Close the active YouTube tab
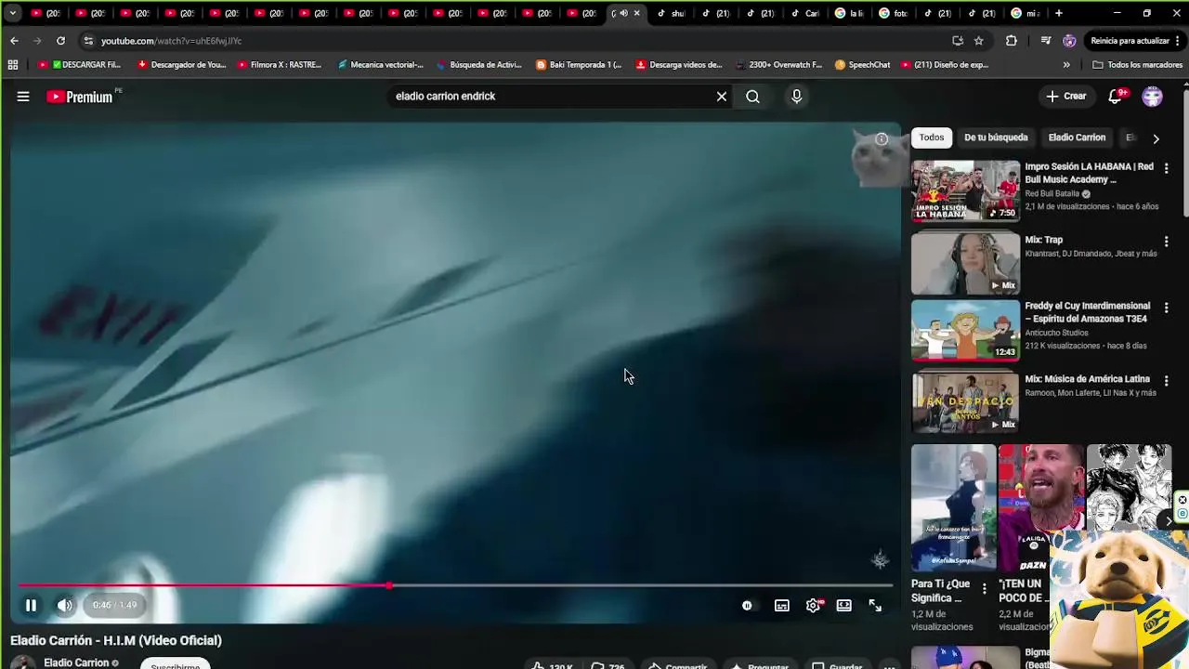Image resolution: width=1189 pixels, height=669 pixels. tap(636, 13)
